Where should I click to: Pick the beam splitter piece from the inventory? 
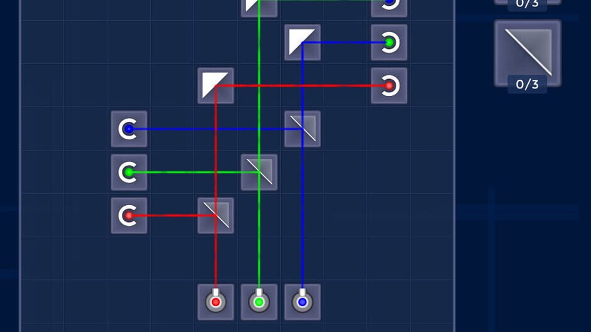[527, 53]
